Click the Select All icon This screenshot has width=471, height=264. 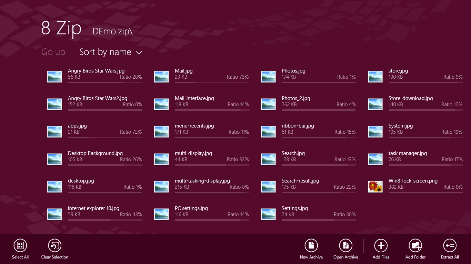[20, 245]
